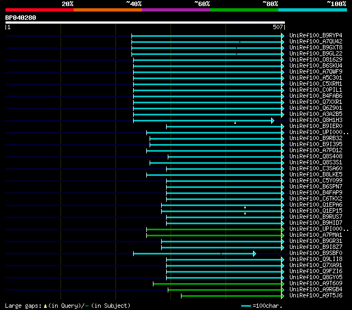Screen dimensions: 352x310
Task: Open the UniRef100_Q8H1H3 entry label
Action: (x=316, y=120)
